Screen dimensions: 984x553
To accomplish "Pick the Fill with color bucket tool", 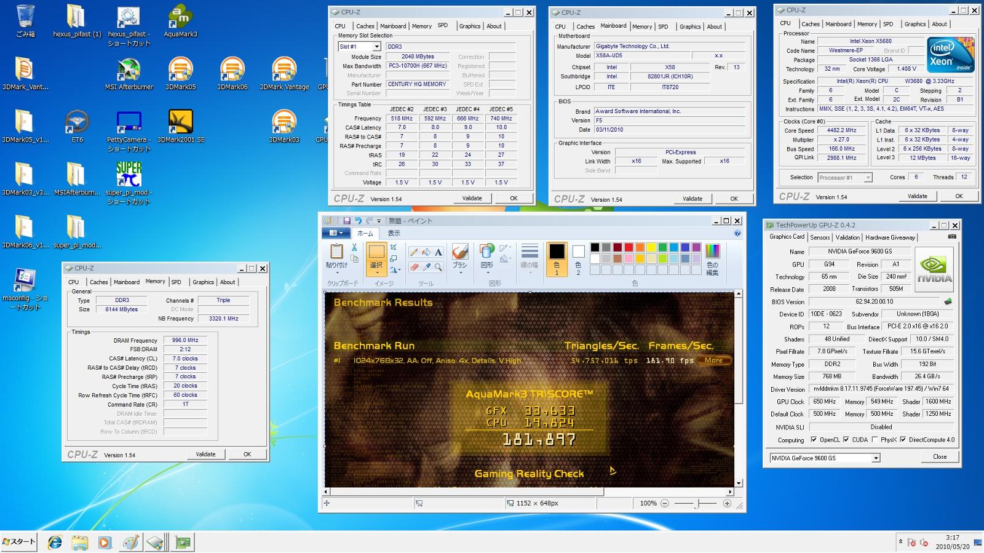I will [426, 252].
